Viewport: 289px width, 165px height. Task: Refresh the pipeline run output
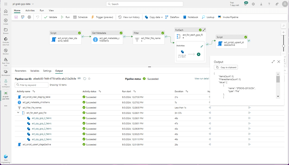pyautogui.click(x=85, y=79)
